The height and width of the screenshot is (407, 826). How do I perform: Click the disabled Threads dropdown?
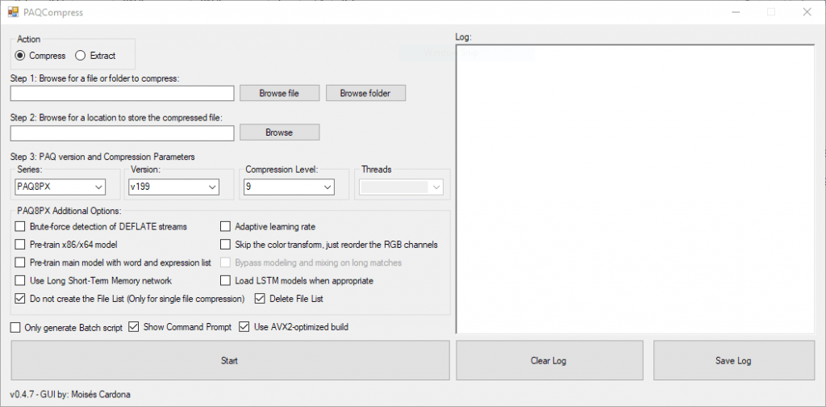tap(402, 187)
